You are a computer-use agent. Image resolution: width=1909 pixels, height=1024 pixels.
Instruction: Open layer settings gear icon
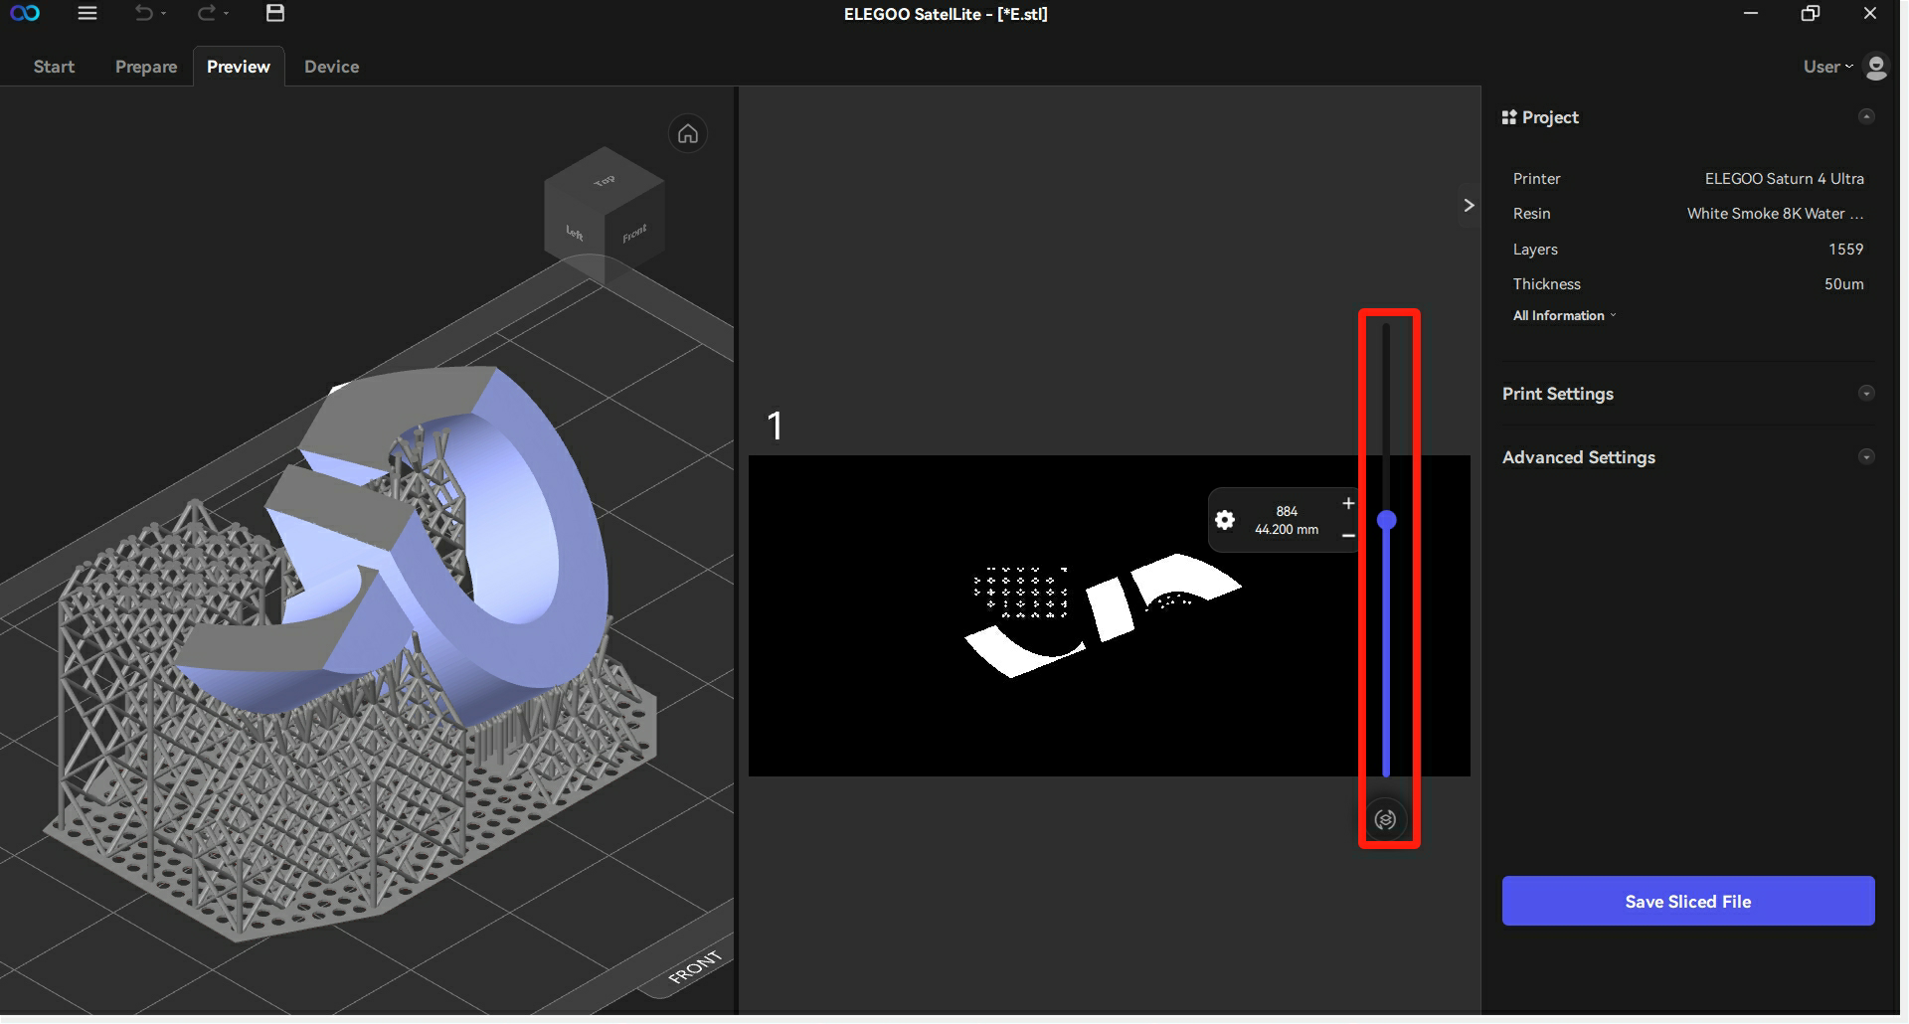tap(1225, 520)
